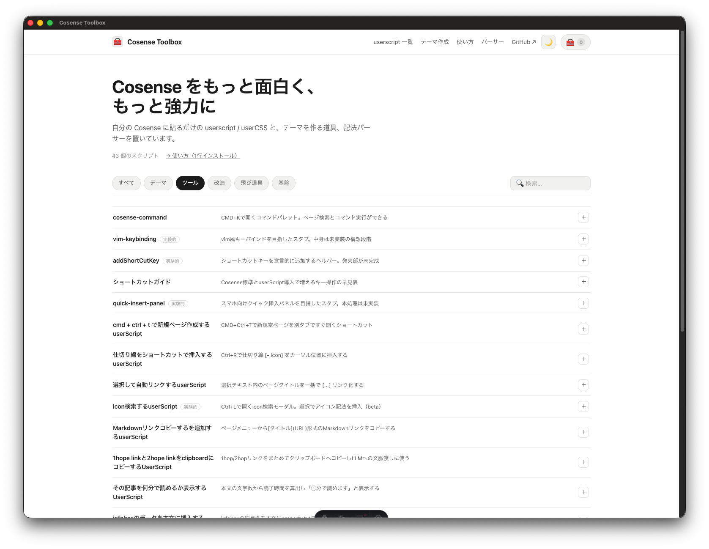Click the Cosense Toolbox red toolbox logo

[118, 42]
